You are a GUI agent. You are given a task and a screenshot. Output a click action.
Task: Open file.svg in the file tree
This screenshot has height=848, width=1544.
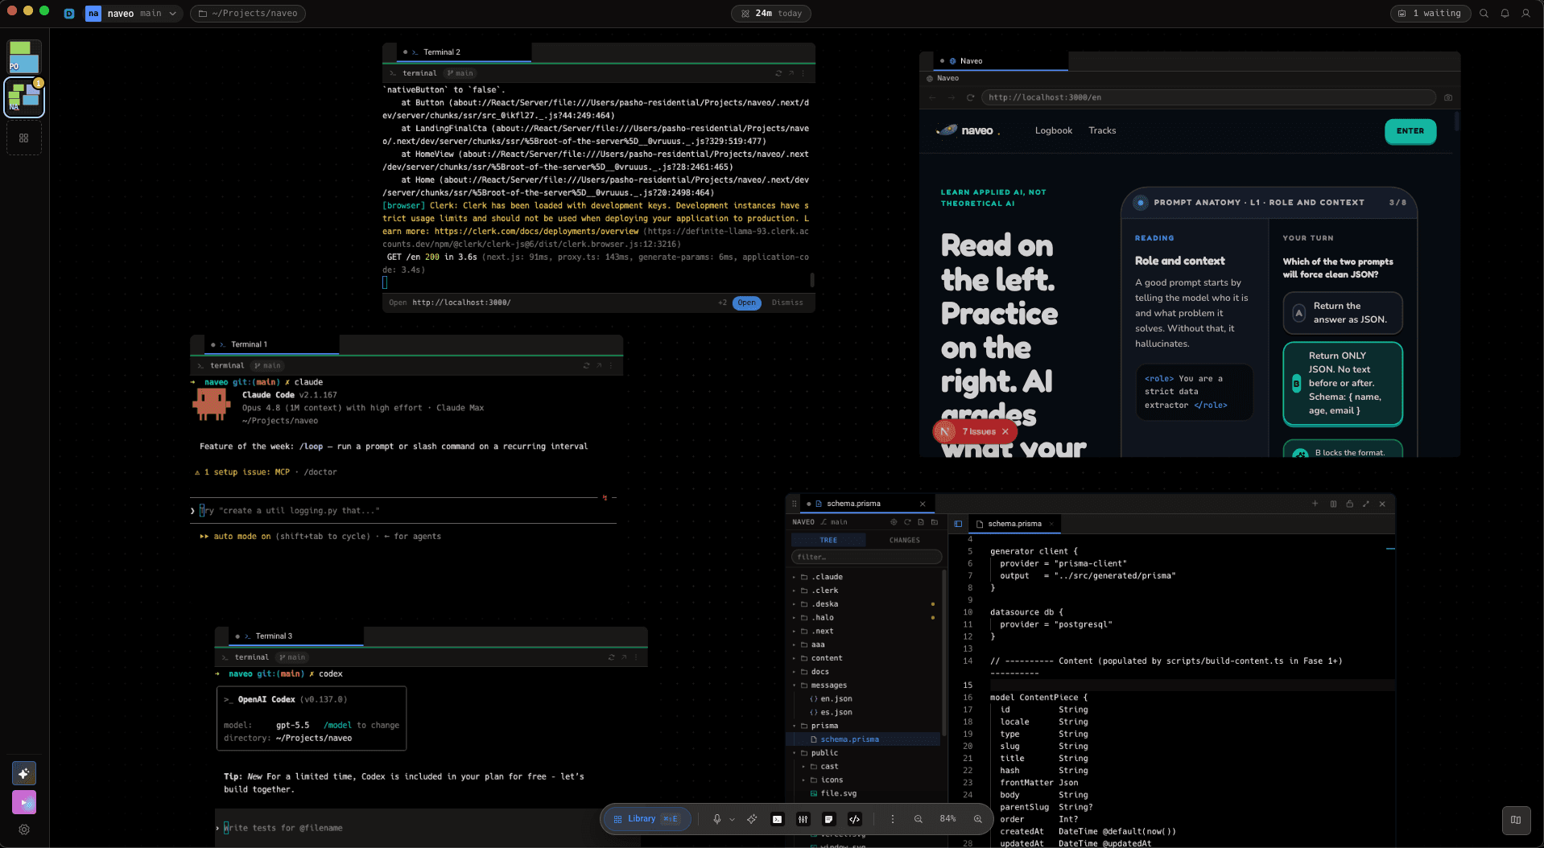[x=861, y=793]
